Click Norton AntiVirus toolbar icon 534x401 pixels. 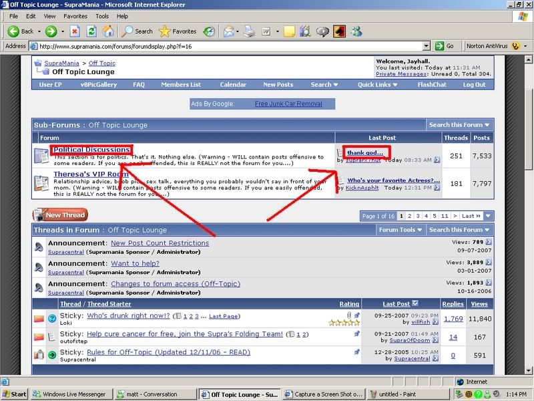tap(515, 45)
